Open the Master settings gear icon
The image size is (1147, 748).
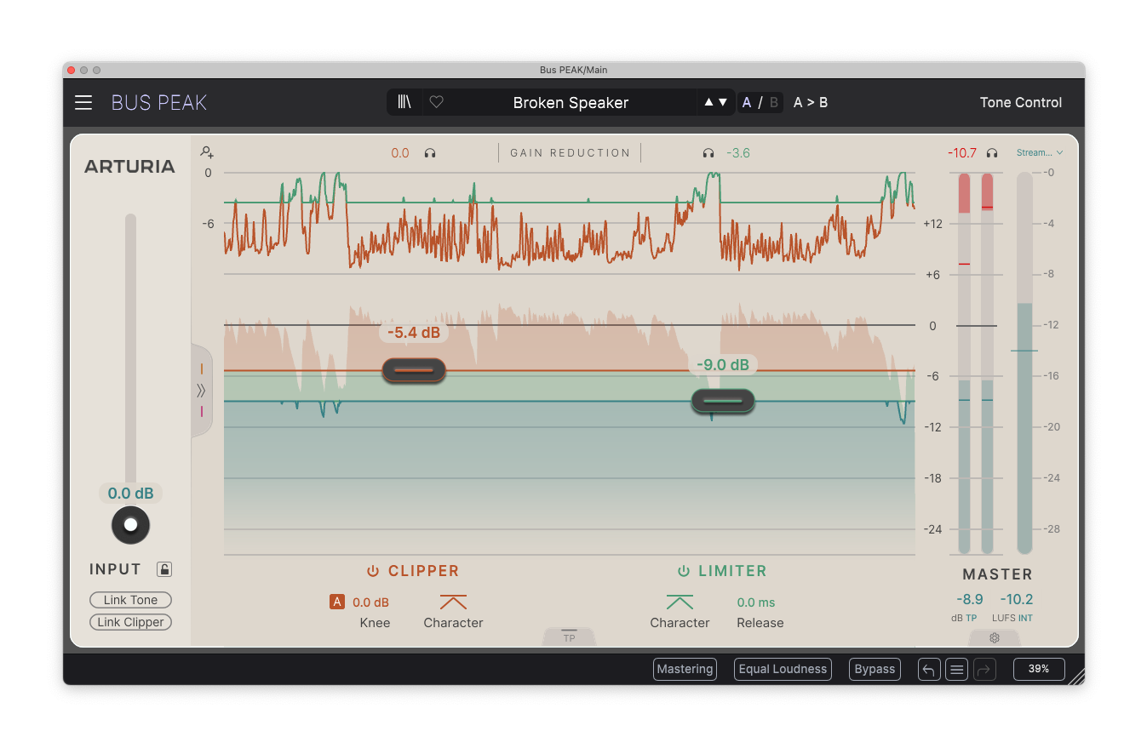(x=994, y=637)
